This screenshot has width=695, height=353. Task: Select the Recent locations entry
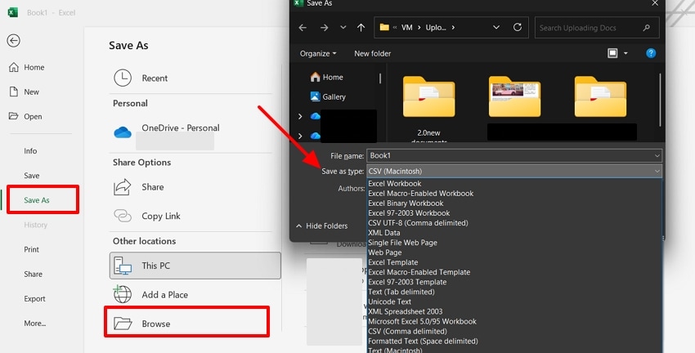point(191,78)
